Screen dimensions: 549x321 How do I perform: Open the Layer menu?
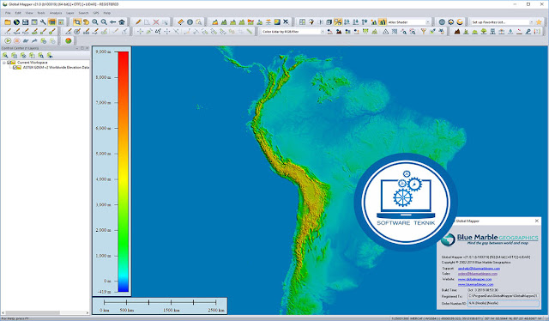[70, 13]
